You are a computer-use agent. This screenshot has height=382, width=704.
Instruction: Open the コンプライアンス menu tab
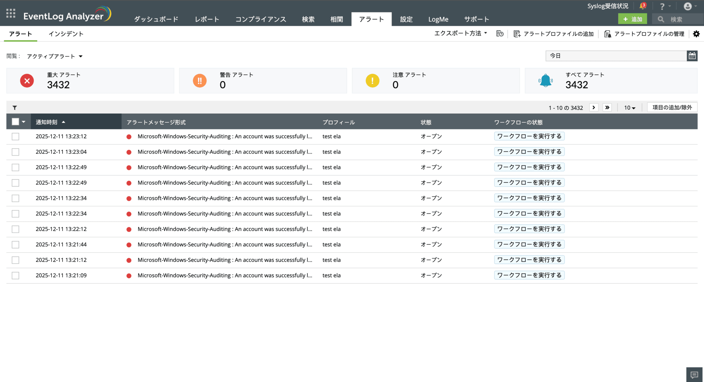pos(260,19)
